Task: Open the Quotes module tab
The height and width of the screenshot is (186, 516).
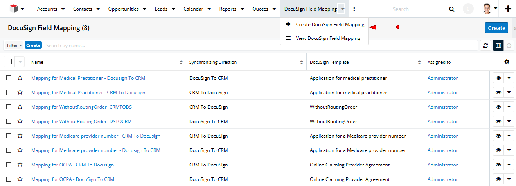Action: point(260,9)
